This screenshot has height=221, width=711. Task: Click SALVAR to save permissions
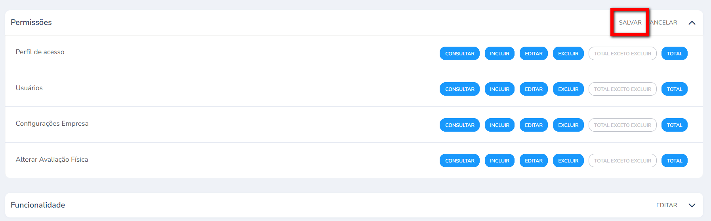tap(630, 23)
